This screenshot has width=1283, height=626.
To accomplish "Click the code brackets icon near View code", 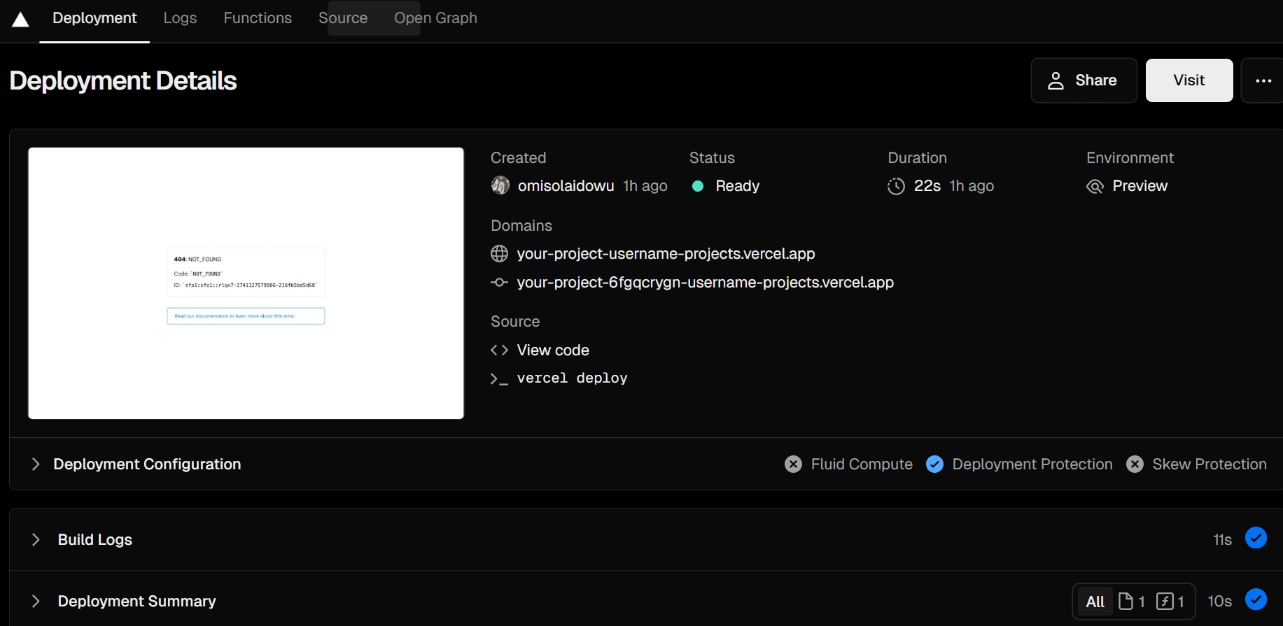I will point(499,350).
